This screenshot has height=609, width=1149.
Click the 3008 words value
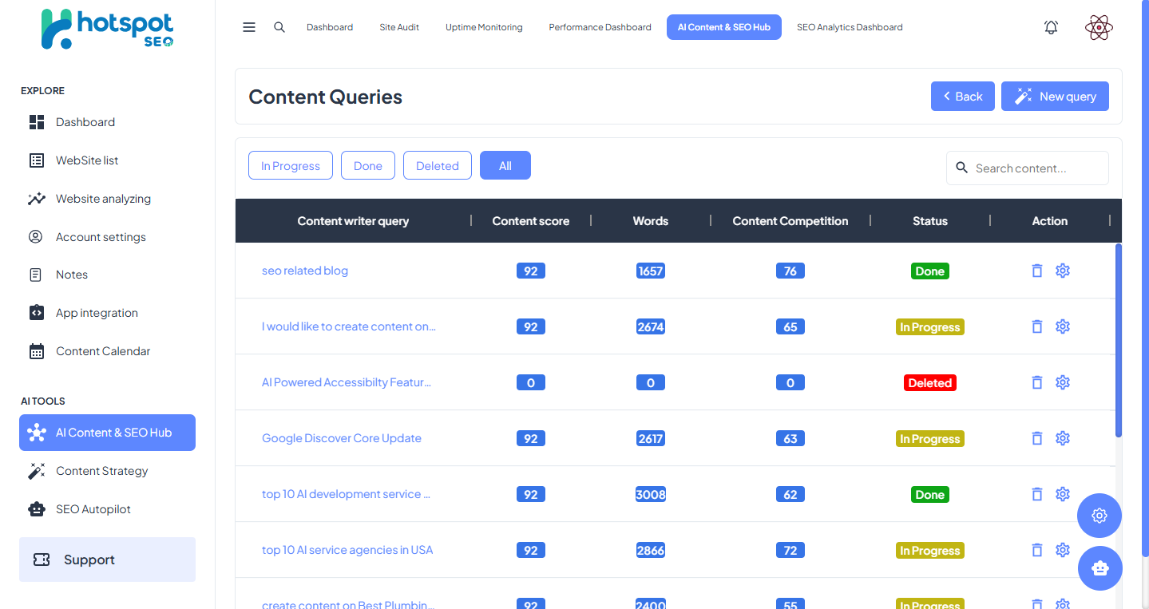click(651, 494)
